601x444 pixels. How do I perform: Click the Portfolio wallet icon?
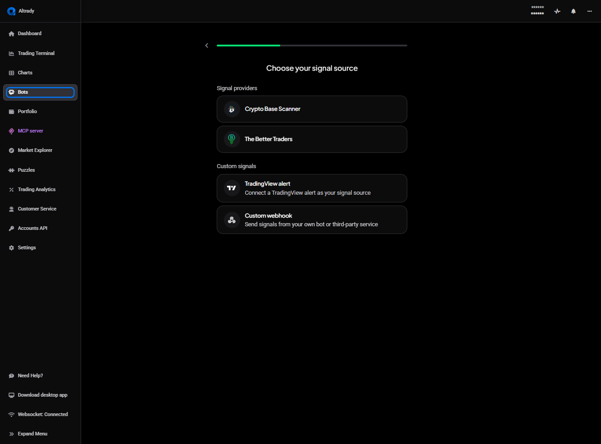pyautogui.click(x=12, y=112)
